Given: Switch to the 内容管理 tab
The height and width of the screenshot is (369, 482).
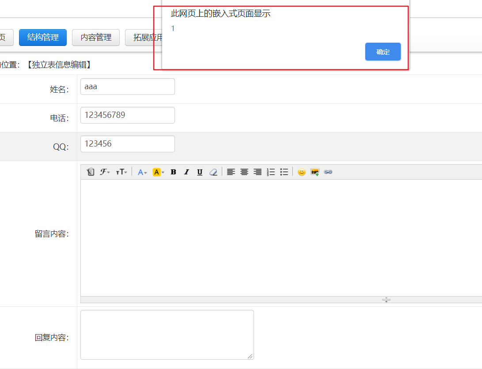Looking at the screenshot, I should tap(96, 38).
